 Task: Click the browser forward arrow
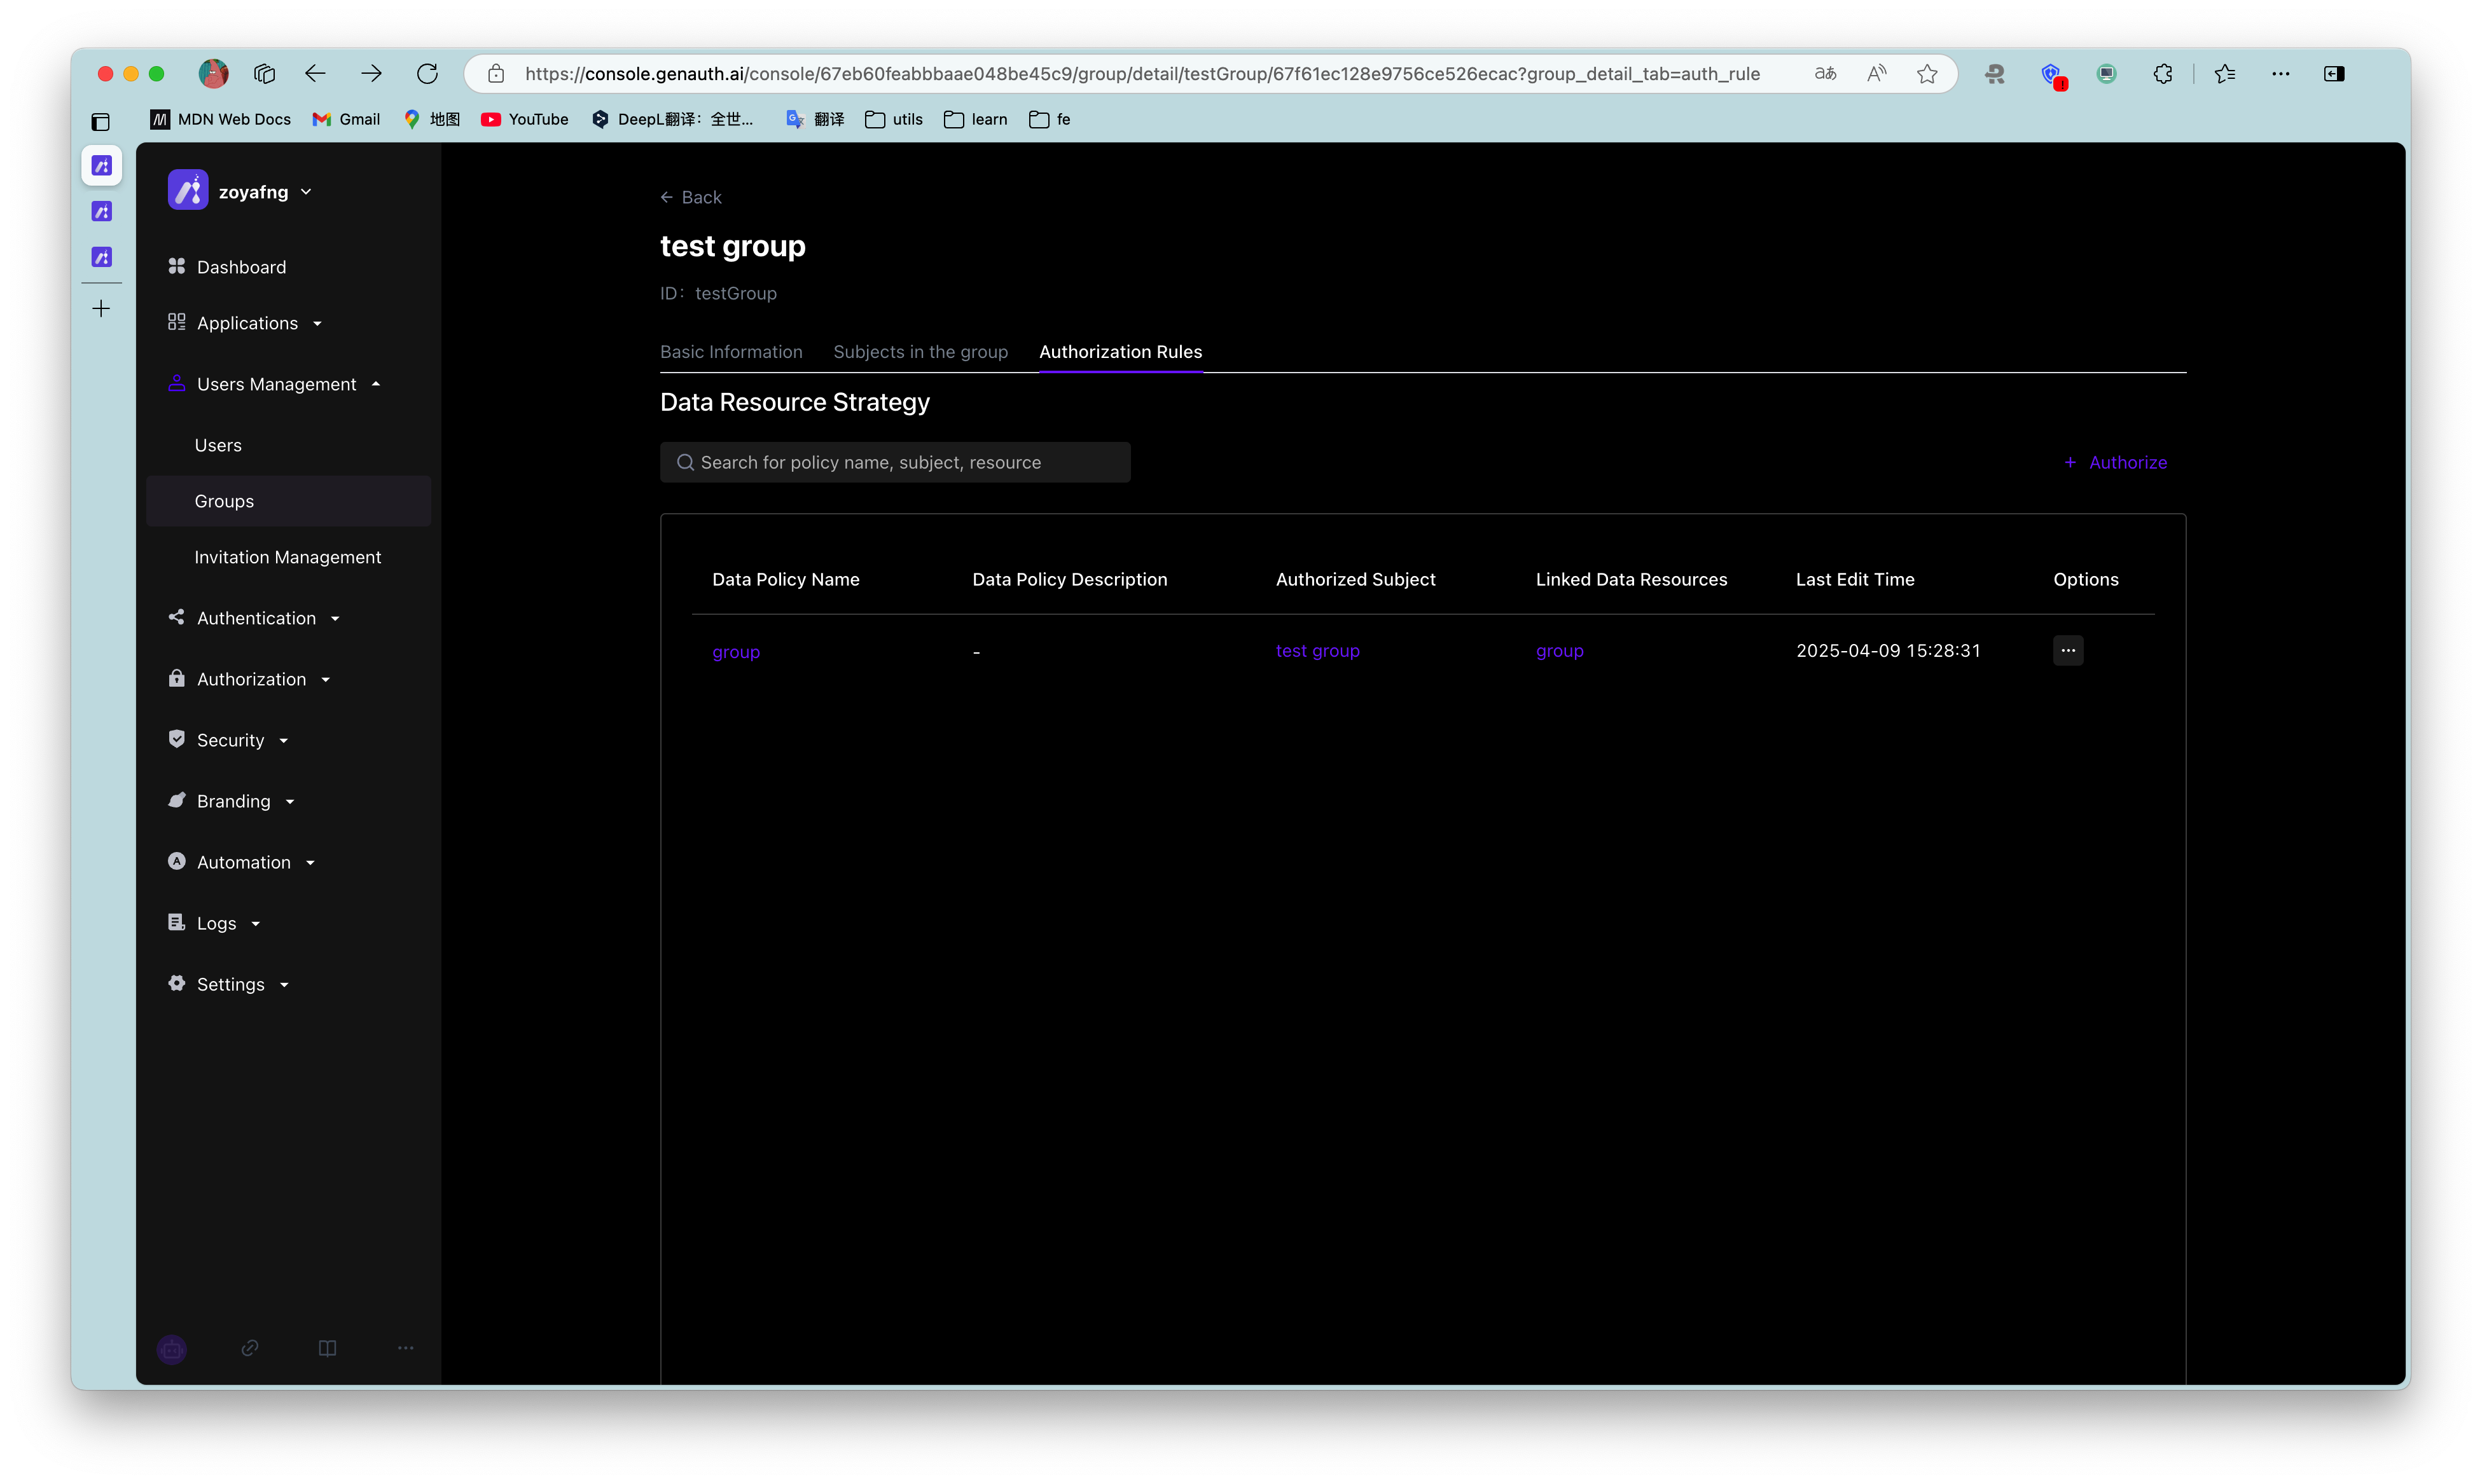click(371, 73)
